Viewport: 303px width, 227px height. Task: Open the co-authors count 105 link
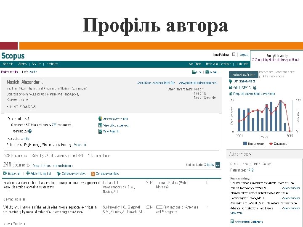point(27,139)
